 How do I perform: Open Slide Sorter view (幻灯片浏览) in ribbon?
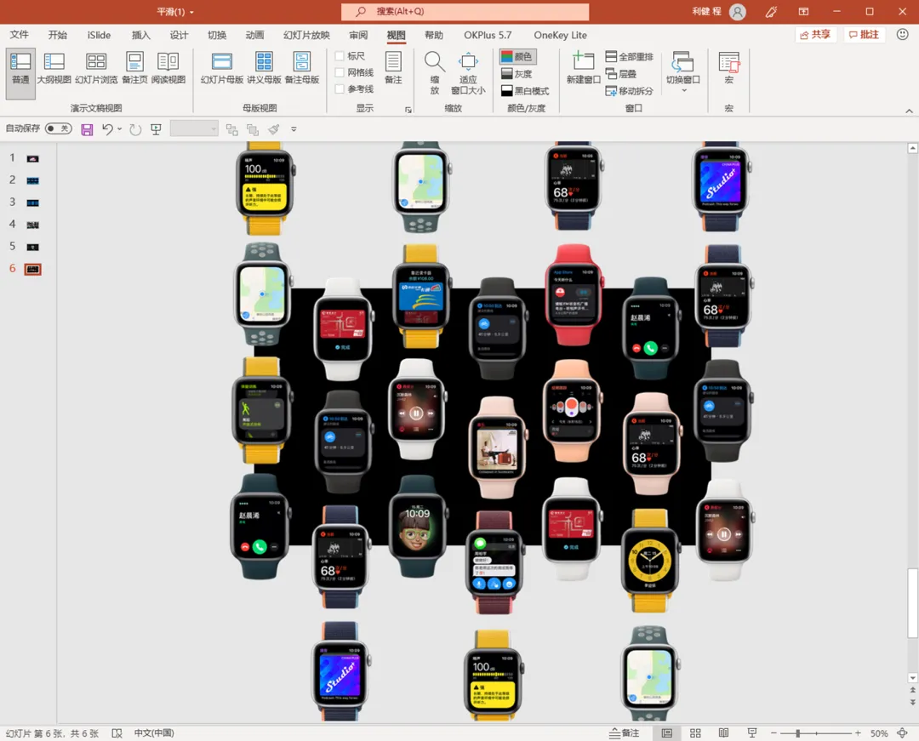96,69
